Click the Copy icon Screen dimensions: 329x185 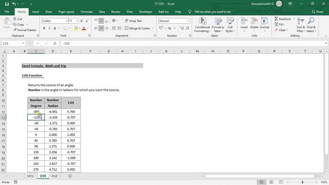point(14,25)
